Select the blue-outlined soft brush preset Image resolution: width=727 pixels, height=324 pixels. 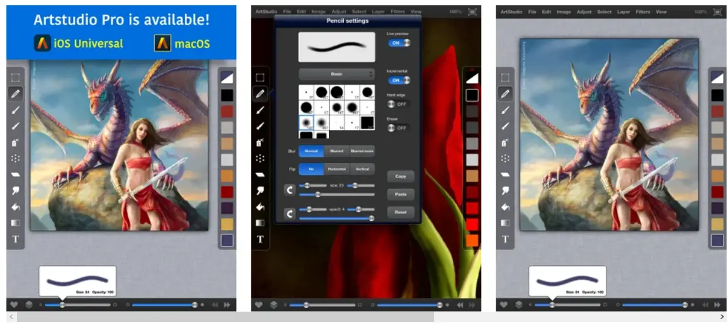[306, 122]
